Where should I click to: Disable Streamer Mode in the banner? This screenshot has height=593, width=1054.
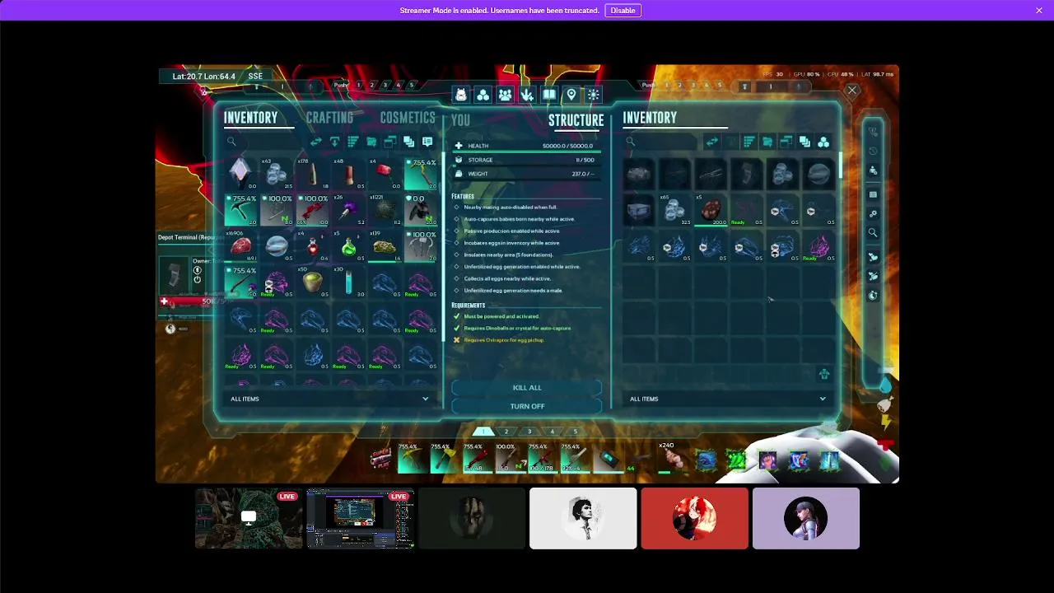point(623,11)
